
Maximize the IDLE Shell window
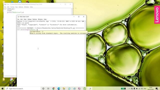79,17
